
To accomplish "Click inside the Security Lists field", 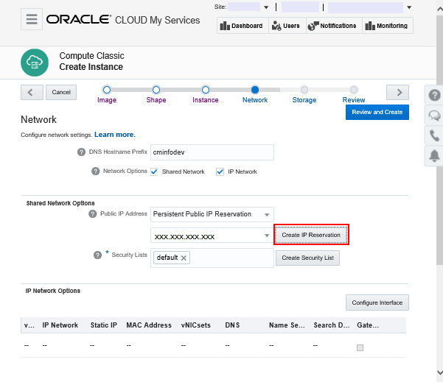I will point(212,258).
